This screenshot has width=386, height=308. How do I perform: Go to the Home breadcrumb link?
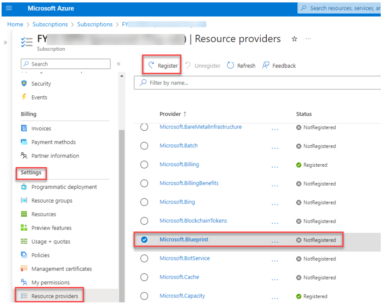[x=15, y=24]
